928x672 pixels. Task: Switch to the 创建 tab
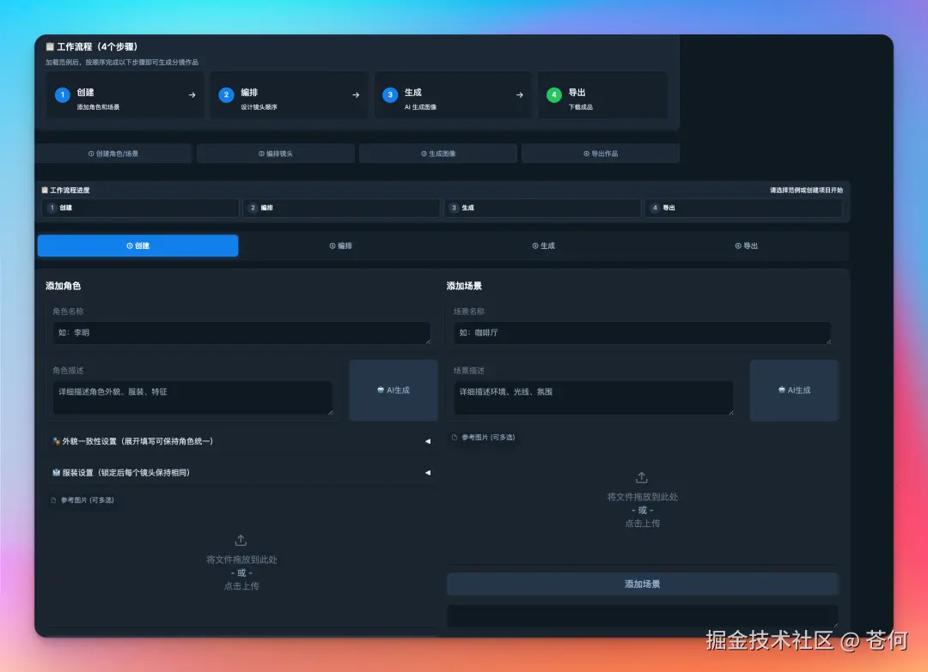click(137, 245)
